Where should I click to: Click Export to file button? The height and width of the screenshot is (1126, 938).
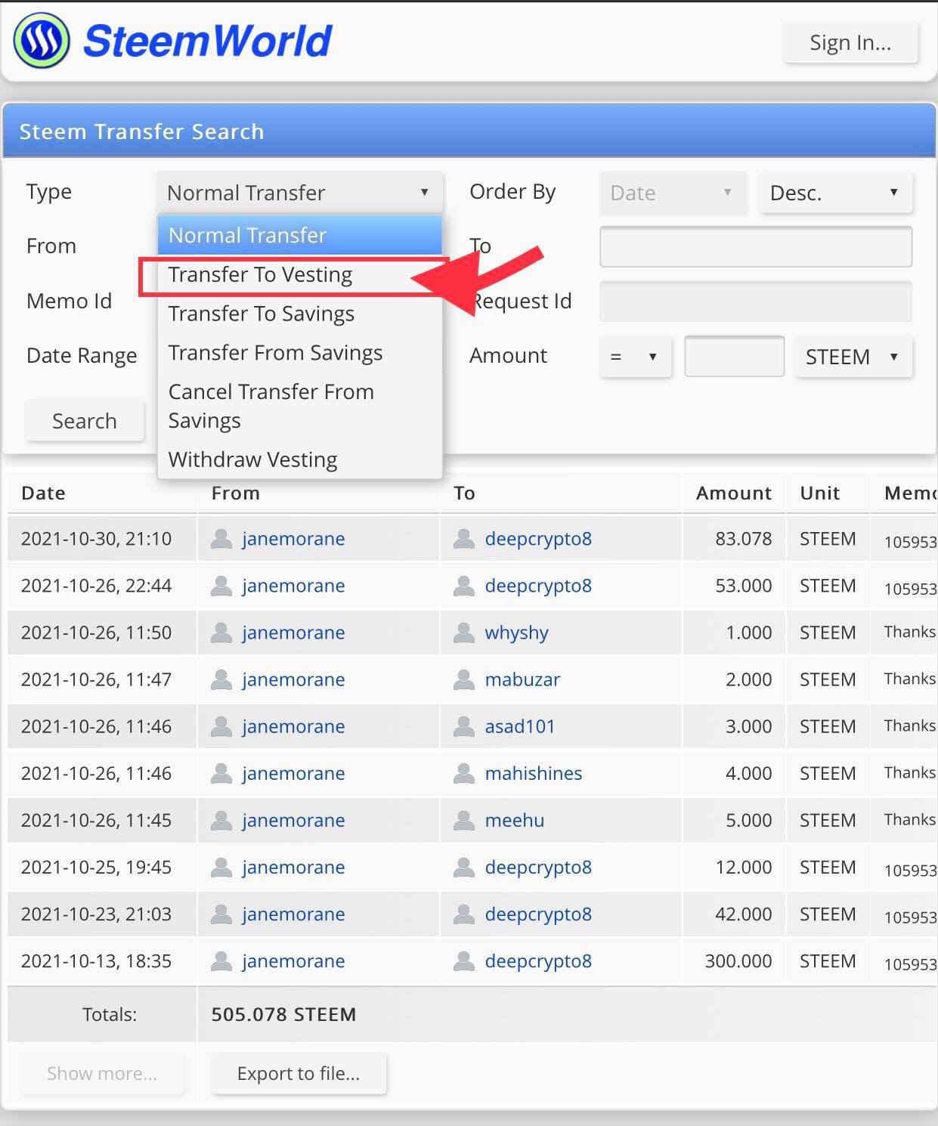pyautogui.click(x=299, y=1073)
